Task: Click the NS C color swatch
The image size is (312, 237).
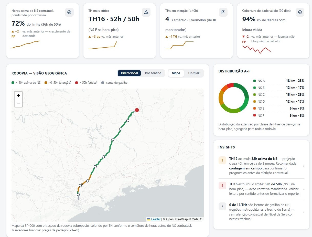Action: [x=254, y=95]
